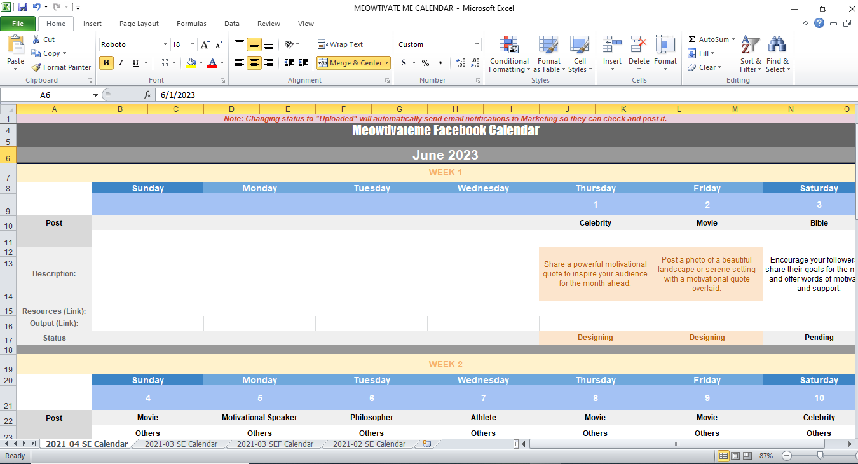Switch to Formulas ribbon tab

[x=191, y=24]
